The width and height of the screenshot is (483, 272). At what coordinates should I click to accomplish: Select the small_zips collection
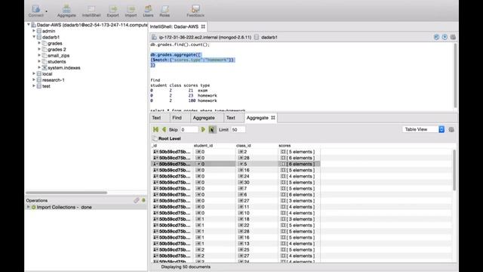pos(58,55)
